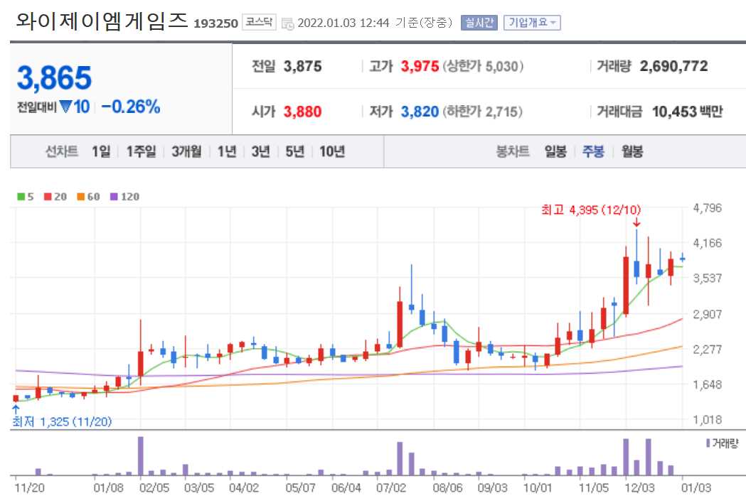The image size is (746, 503).
Task: Click the red 20-day moving average legend swatch
Action: [x=47, y=197]
